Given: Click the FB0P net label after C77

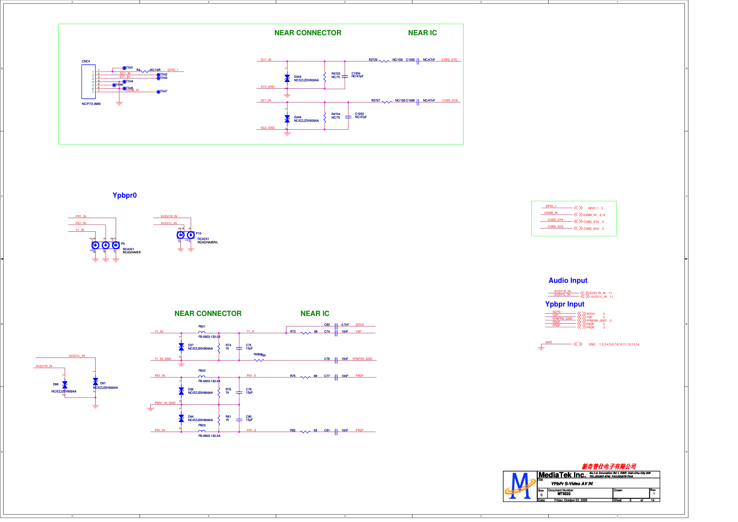Looking at the screenshot, I should pyautogui.click(x=360, y=376).
